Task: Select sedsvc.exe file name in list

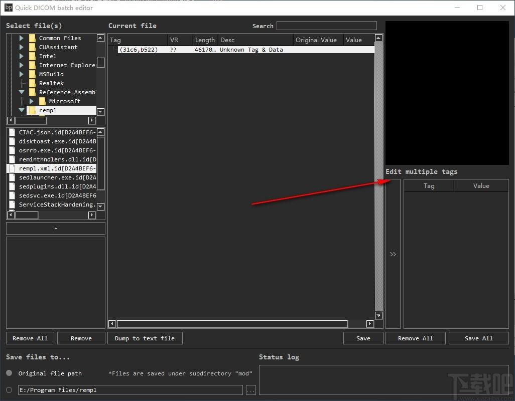Action: [58, 195]
